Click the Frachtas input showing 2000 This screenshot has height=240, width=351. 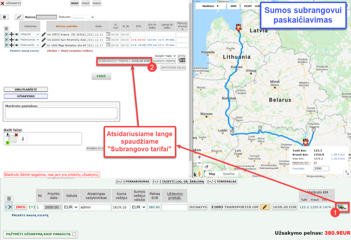321,168
